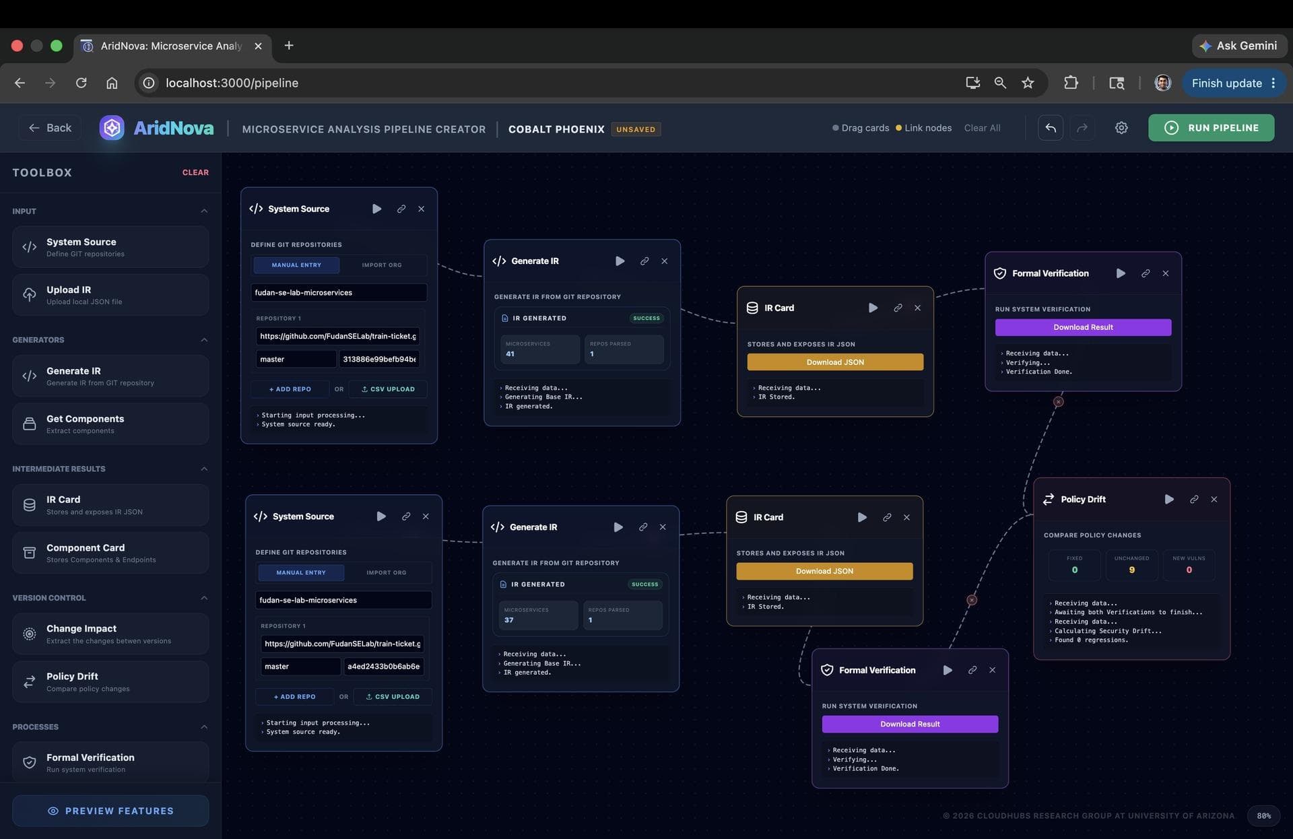Viewport: 1293px width, 839px height.
Task: Select AridNova browser tab
Action: pos(172,46)
